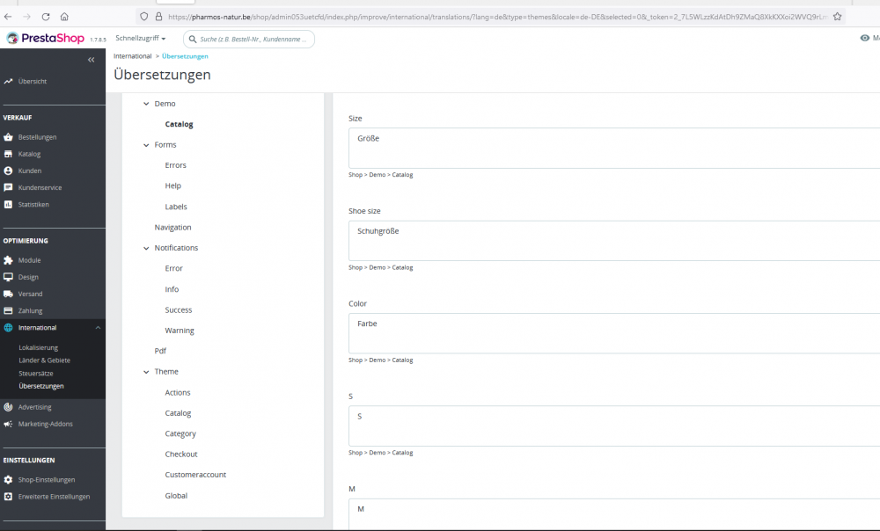
Task: Open Statistiken via the bar chart icon
Action: coord(11,204)
